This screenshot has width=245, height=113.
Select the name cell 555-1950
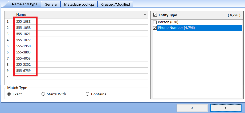[81, 46]
